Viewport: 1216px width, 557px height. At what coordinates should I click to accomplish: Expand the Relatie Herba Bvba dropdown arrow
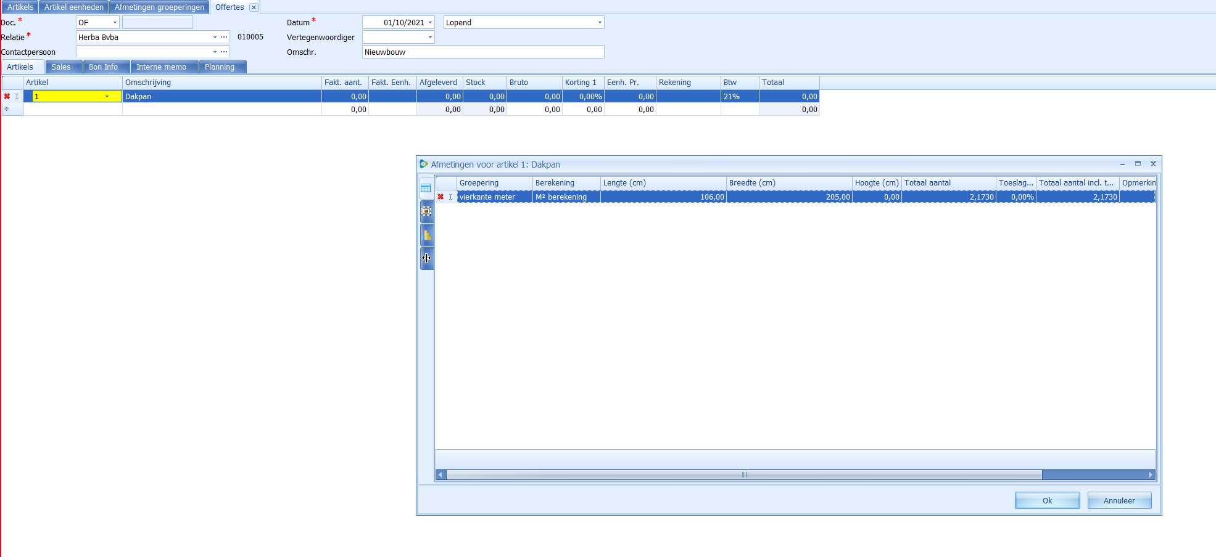(215, 37)
